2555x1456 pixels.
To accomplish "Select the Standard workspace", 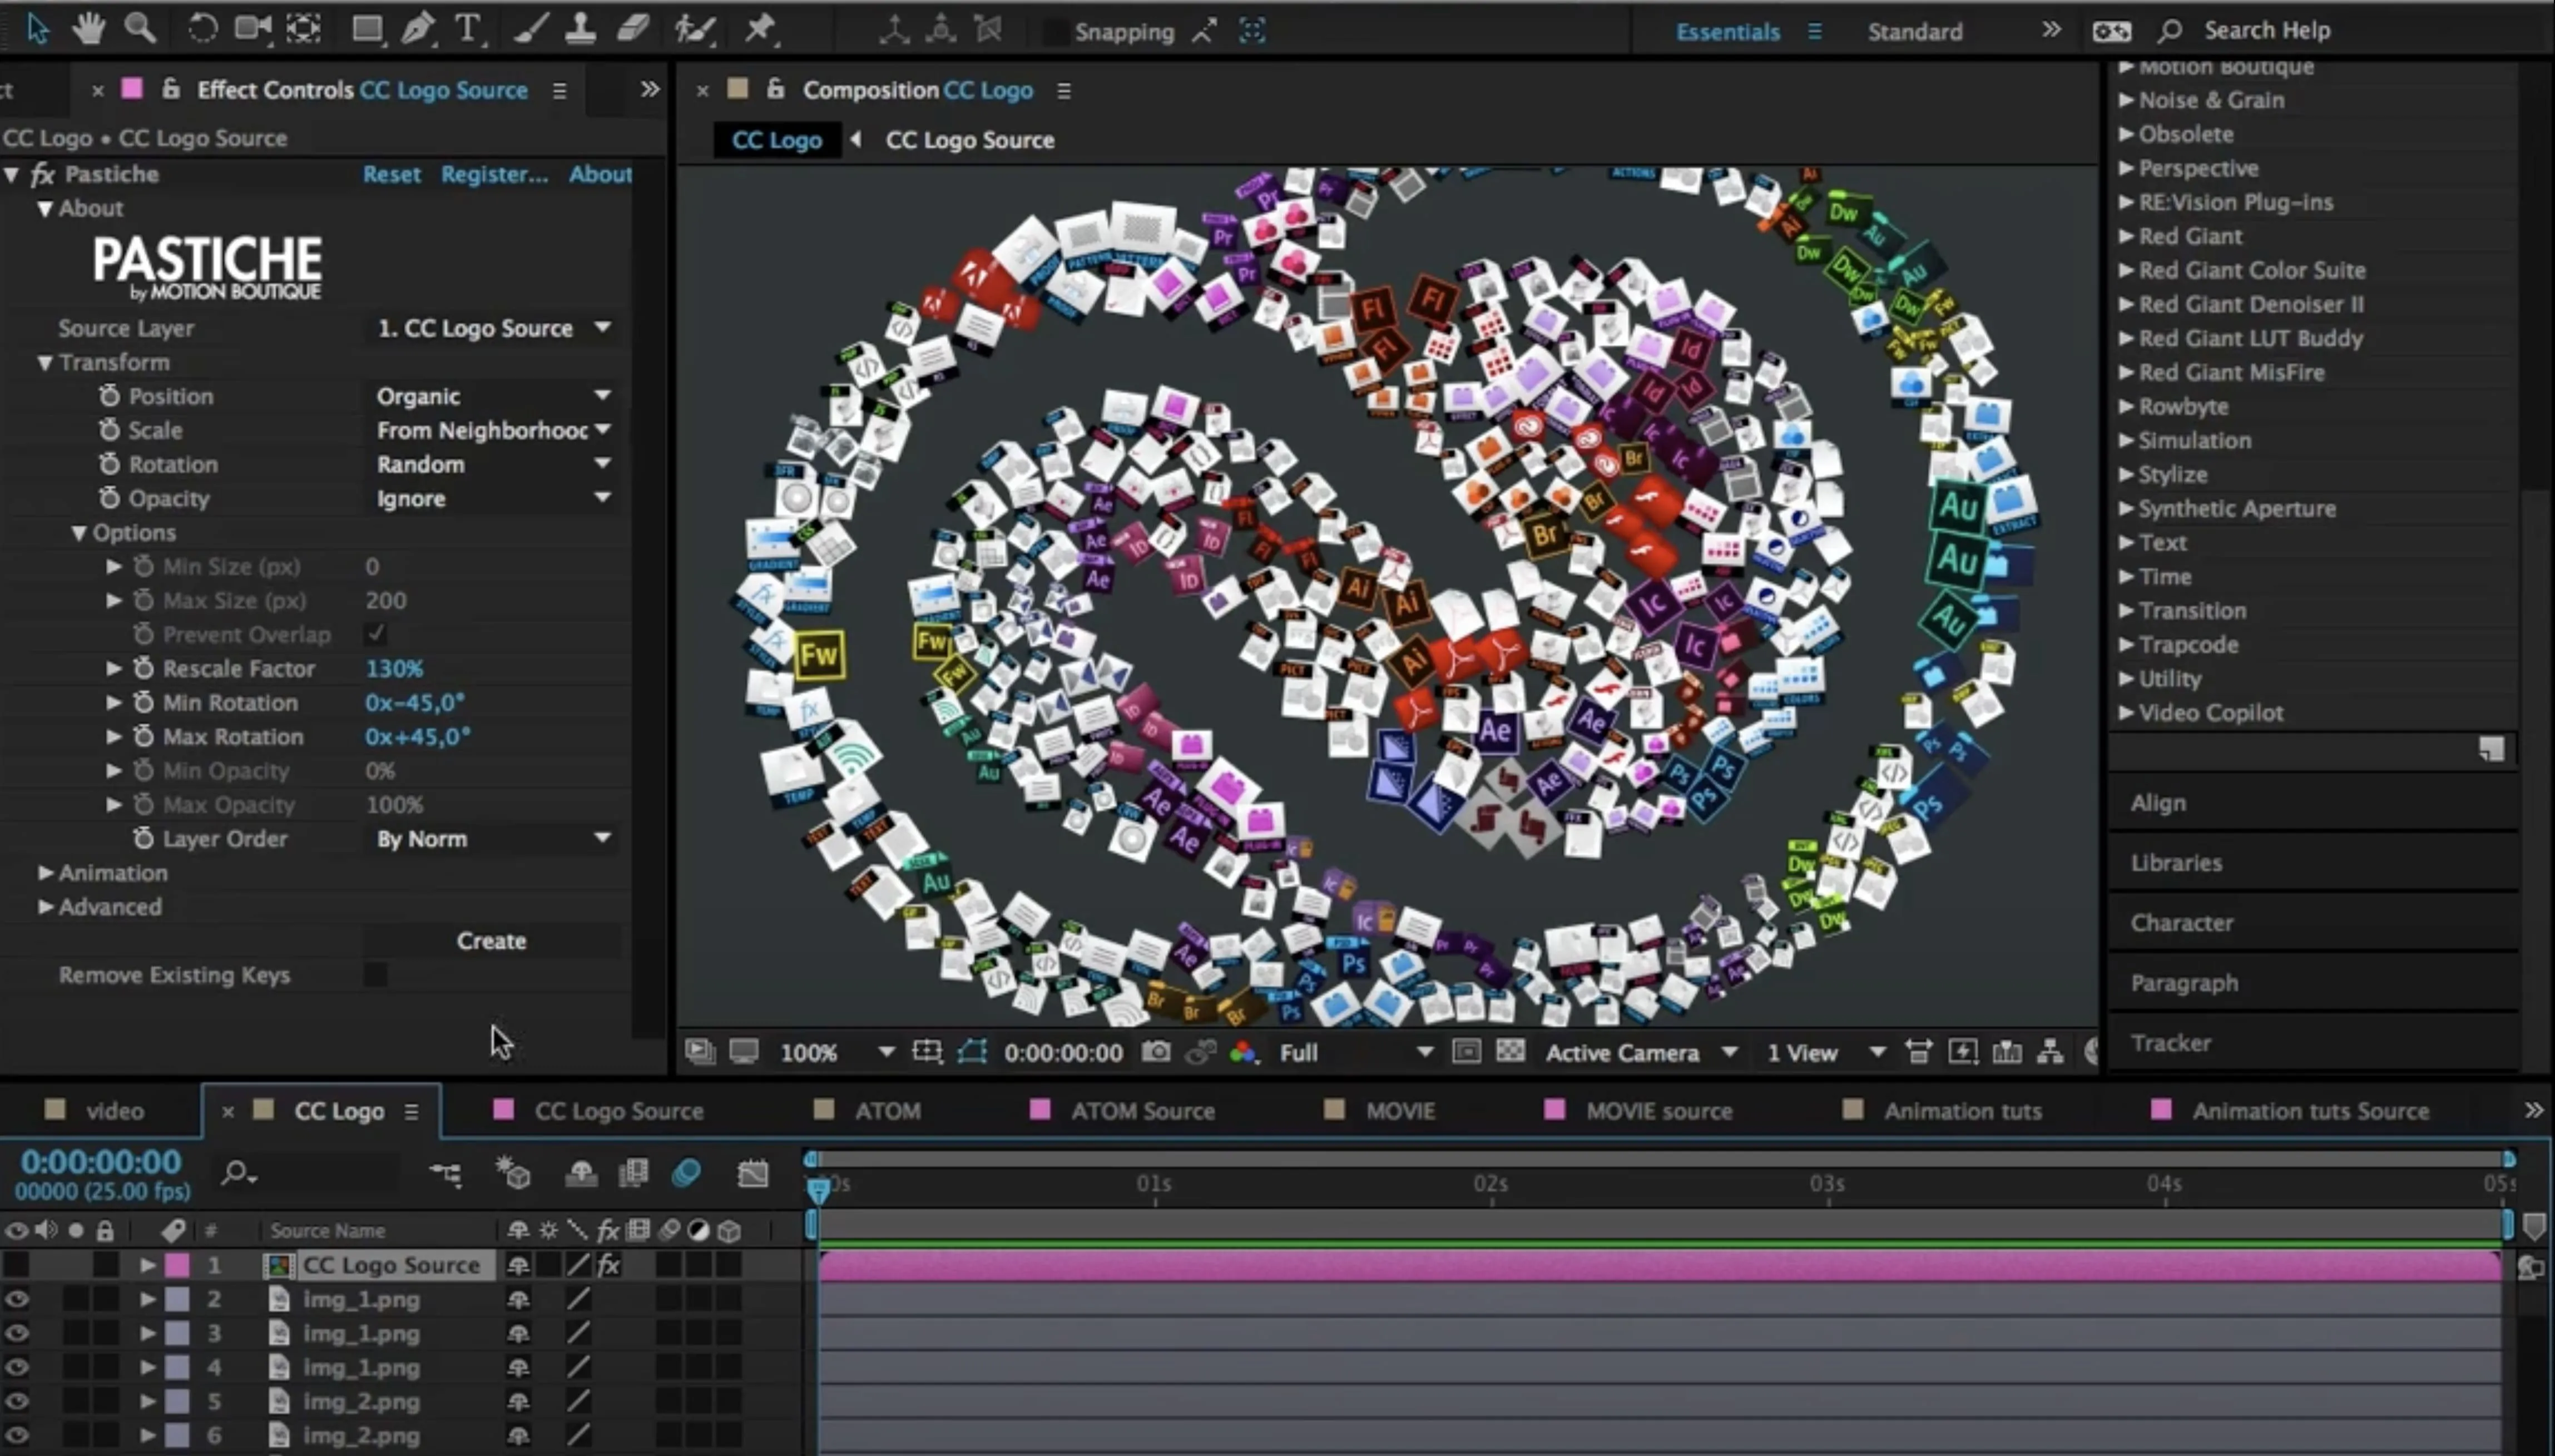I will (x=1914, y=31).
